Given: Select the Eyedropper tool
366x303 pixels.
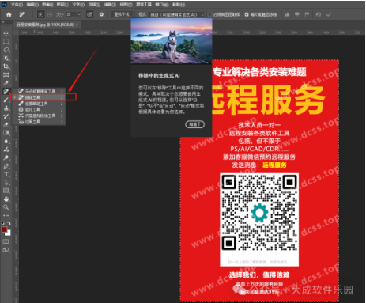Looking at the screenshot, I should click(x=6, y=83).
